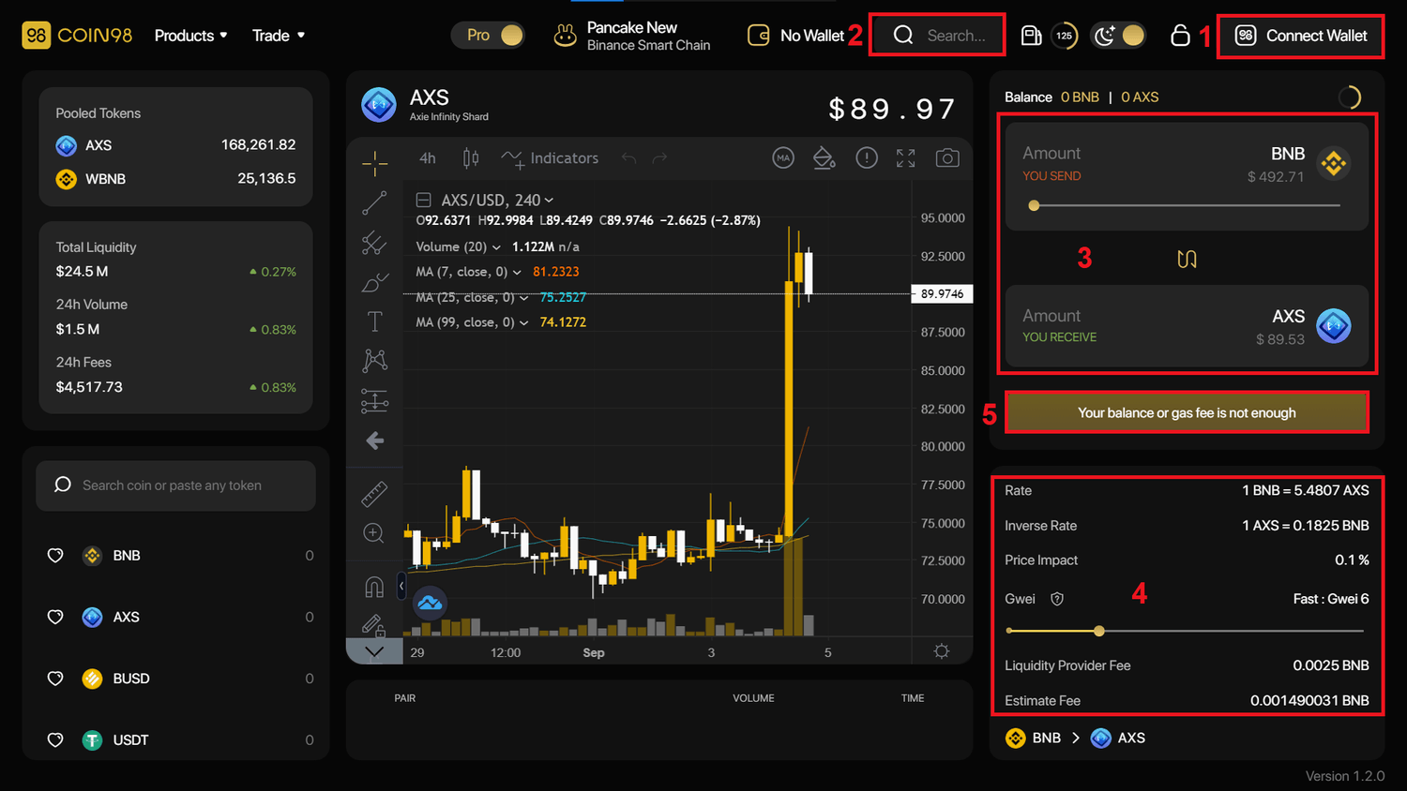Expand MA (25, close, 0) options

coord(523,298)
